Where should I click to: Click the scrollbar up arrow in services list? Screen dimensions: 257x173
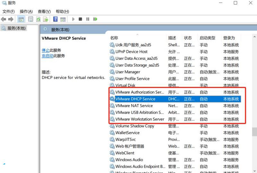(x=254, y=37)
